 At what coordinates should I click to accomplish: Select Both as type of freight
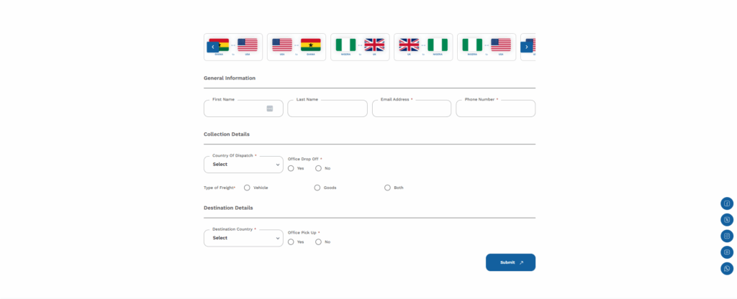(x=388, y=188)
